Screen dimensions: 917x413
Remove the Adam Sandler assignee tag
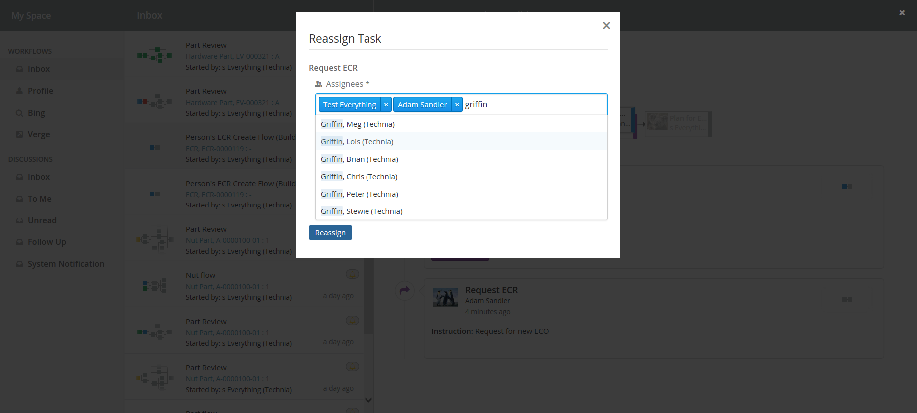457,105
